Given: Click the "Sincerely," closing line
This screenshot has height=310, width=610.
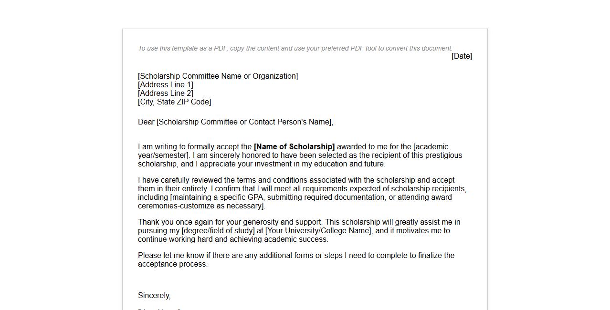Looking at the screenshot, I should (154, 296).
